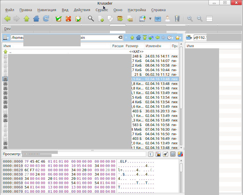Sort right panel by Имя column

point(214,46)
